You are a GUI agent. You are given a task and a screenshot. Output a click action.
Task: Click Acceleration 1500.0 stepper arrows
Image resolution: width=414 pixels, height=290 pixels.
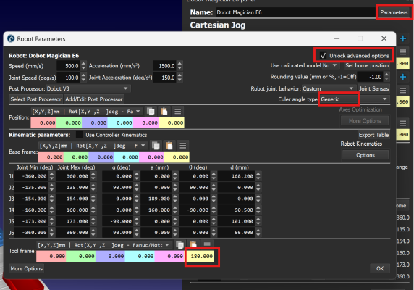(179, 65)
